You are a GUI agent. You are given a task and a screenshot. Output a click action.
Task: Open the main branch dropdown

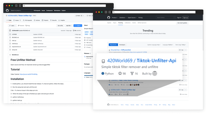[12, 26]
